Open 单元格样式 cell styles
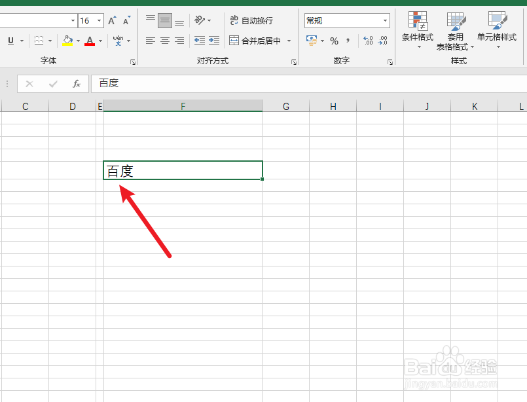Screen dimensions: 527x402 497,30
